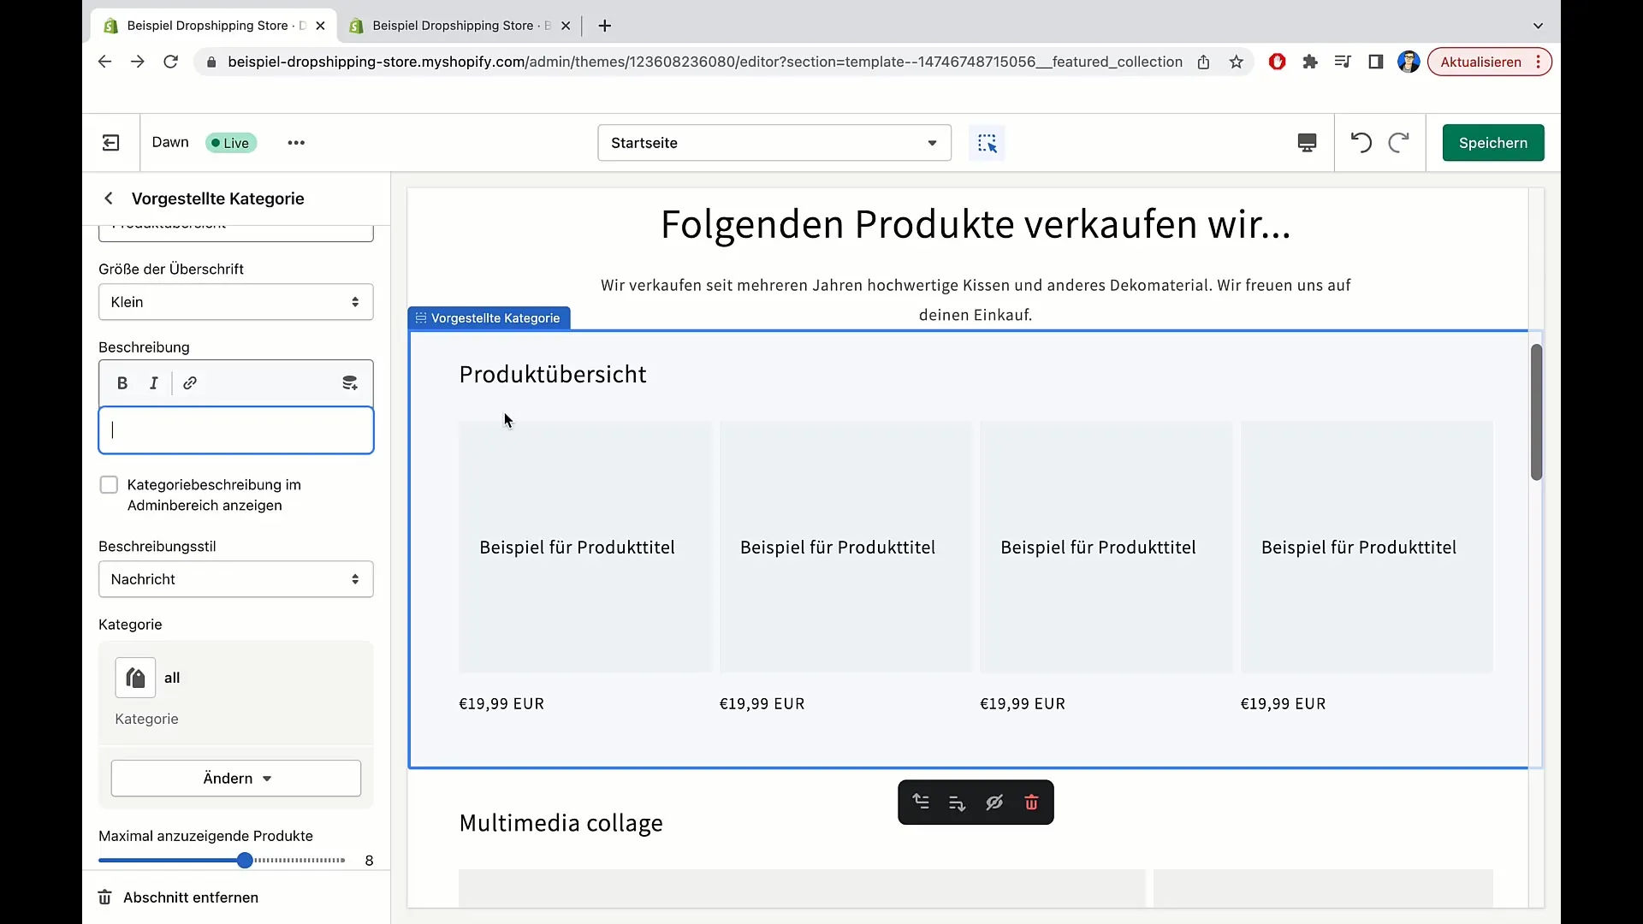
Task: Open media control icon in browser toolbar
Action: (x=1343, y=62)
